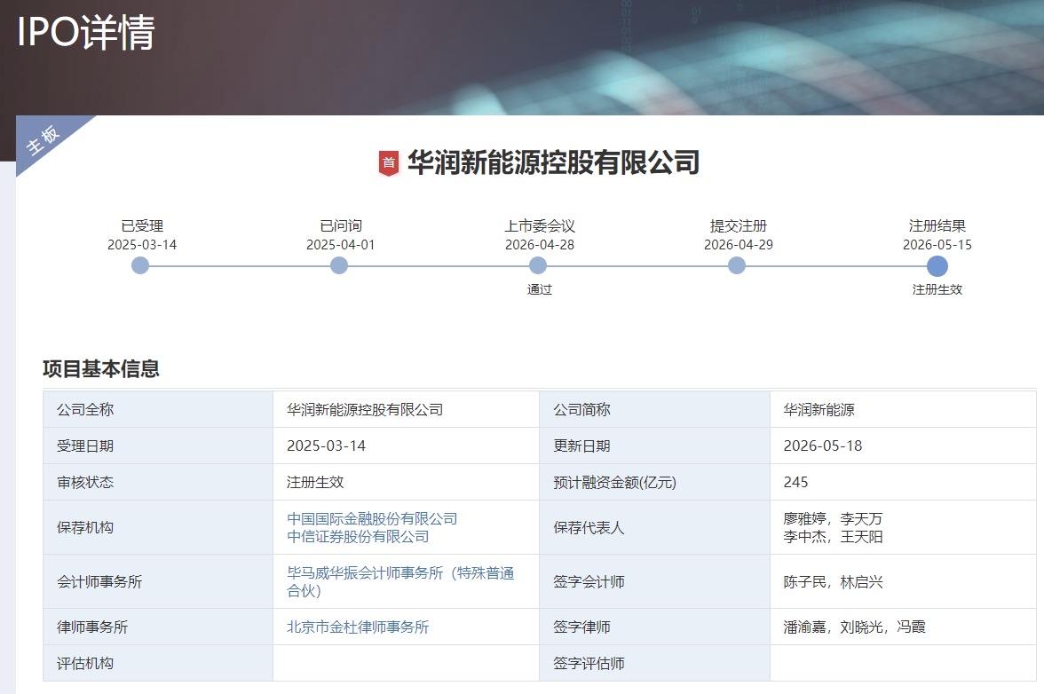Open 毕马威华振会计师事务所 link
This screenshot has height=694, width=1044.
tap(400, 581)
